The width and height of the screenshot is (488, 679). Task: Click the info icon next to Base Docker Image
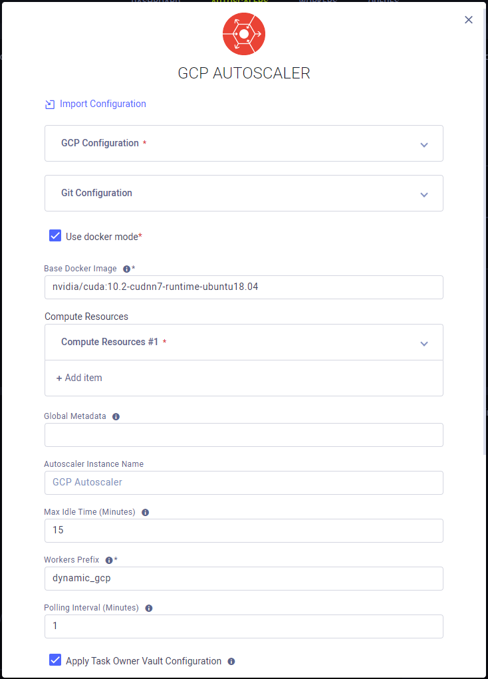126,268
